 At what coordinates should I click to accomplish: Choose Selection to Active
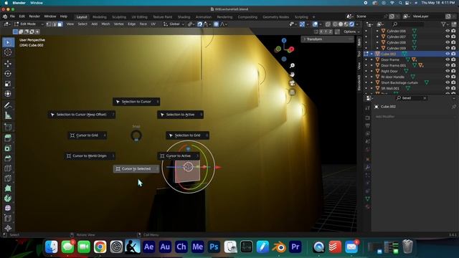(x=180, y=115)
